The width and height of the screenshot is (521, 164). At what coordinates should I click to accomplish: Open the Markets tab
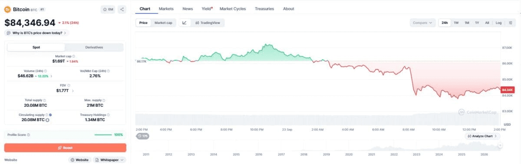pyautogui.click(x=166, y=9)
